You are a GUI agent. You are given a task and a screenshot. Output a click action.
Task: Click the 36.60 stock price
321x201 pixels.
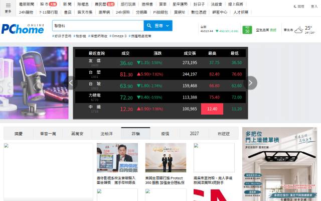[x=126, y=63]
